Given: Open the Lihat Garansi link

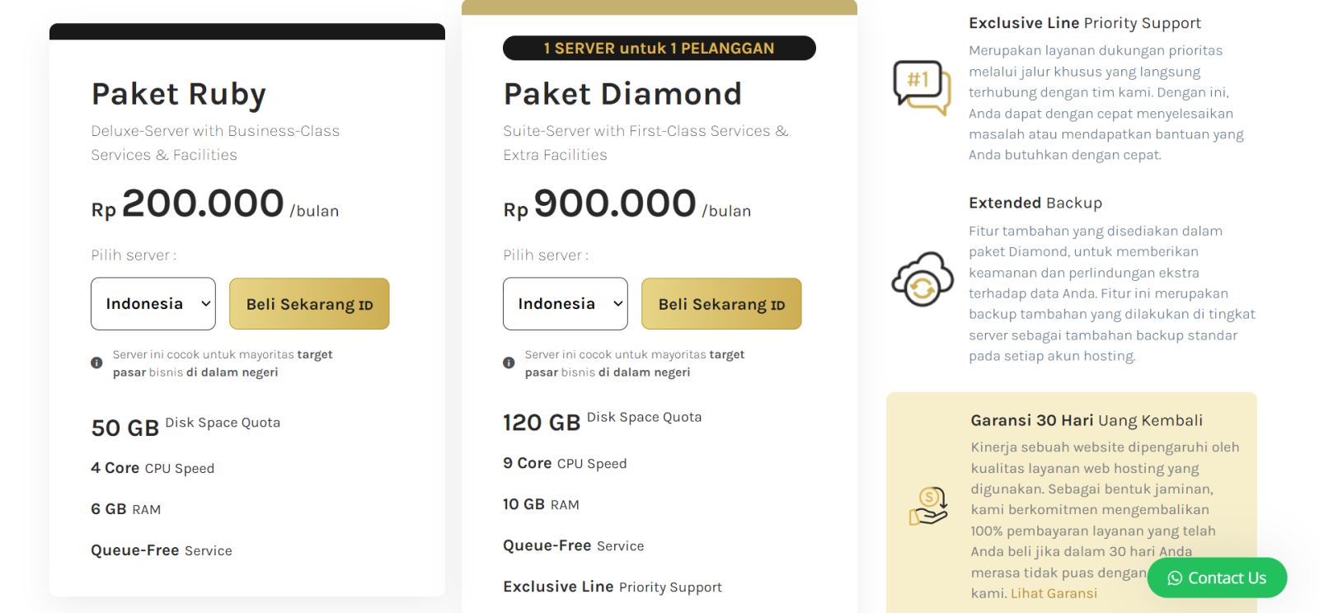Looking at the screenshot, I should pos(1054,592).
